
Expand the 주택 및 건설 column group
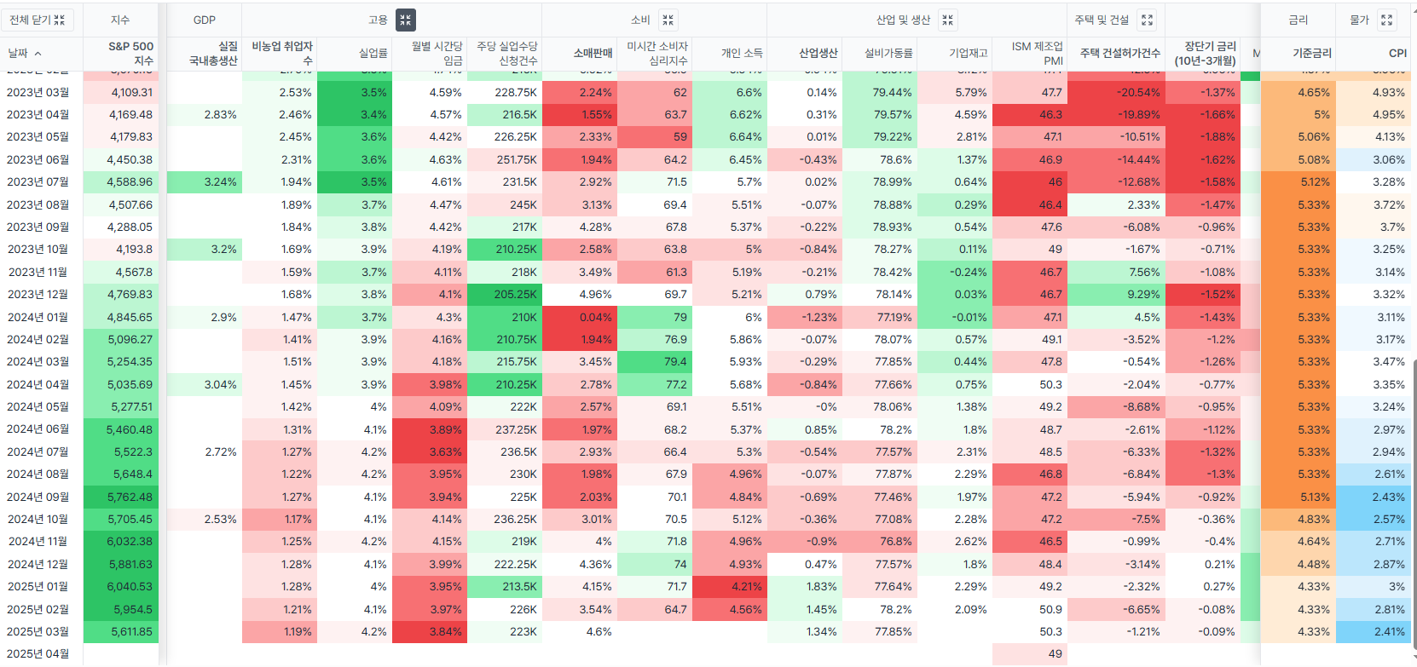click(1147, 20)
